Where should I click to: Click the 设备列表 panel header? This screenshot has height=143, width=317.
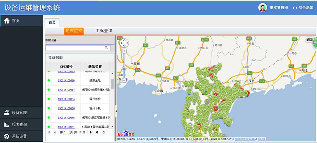coord(80,58)
